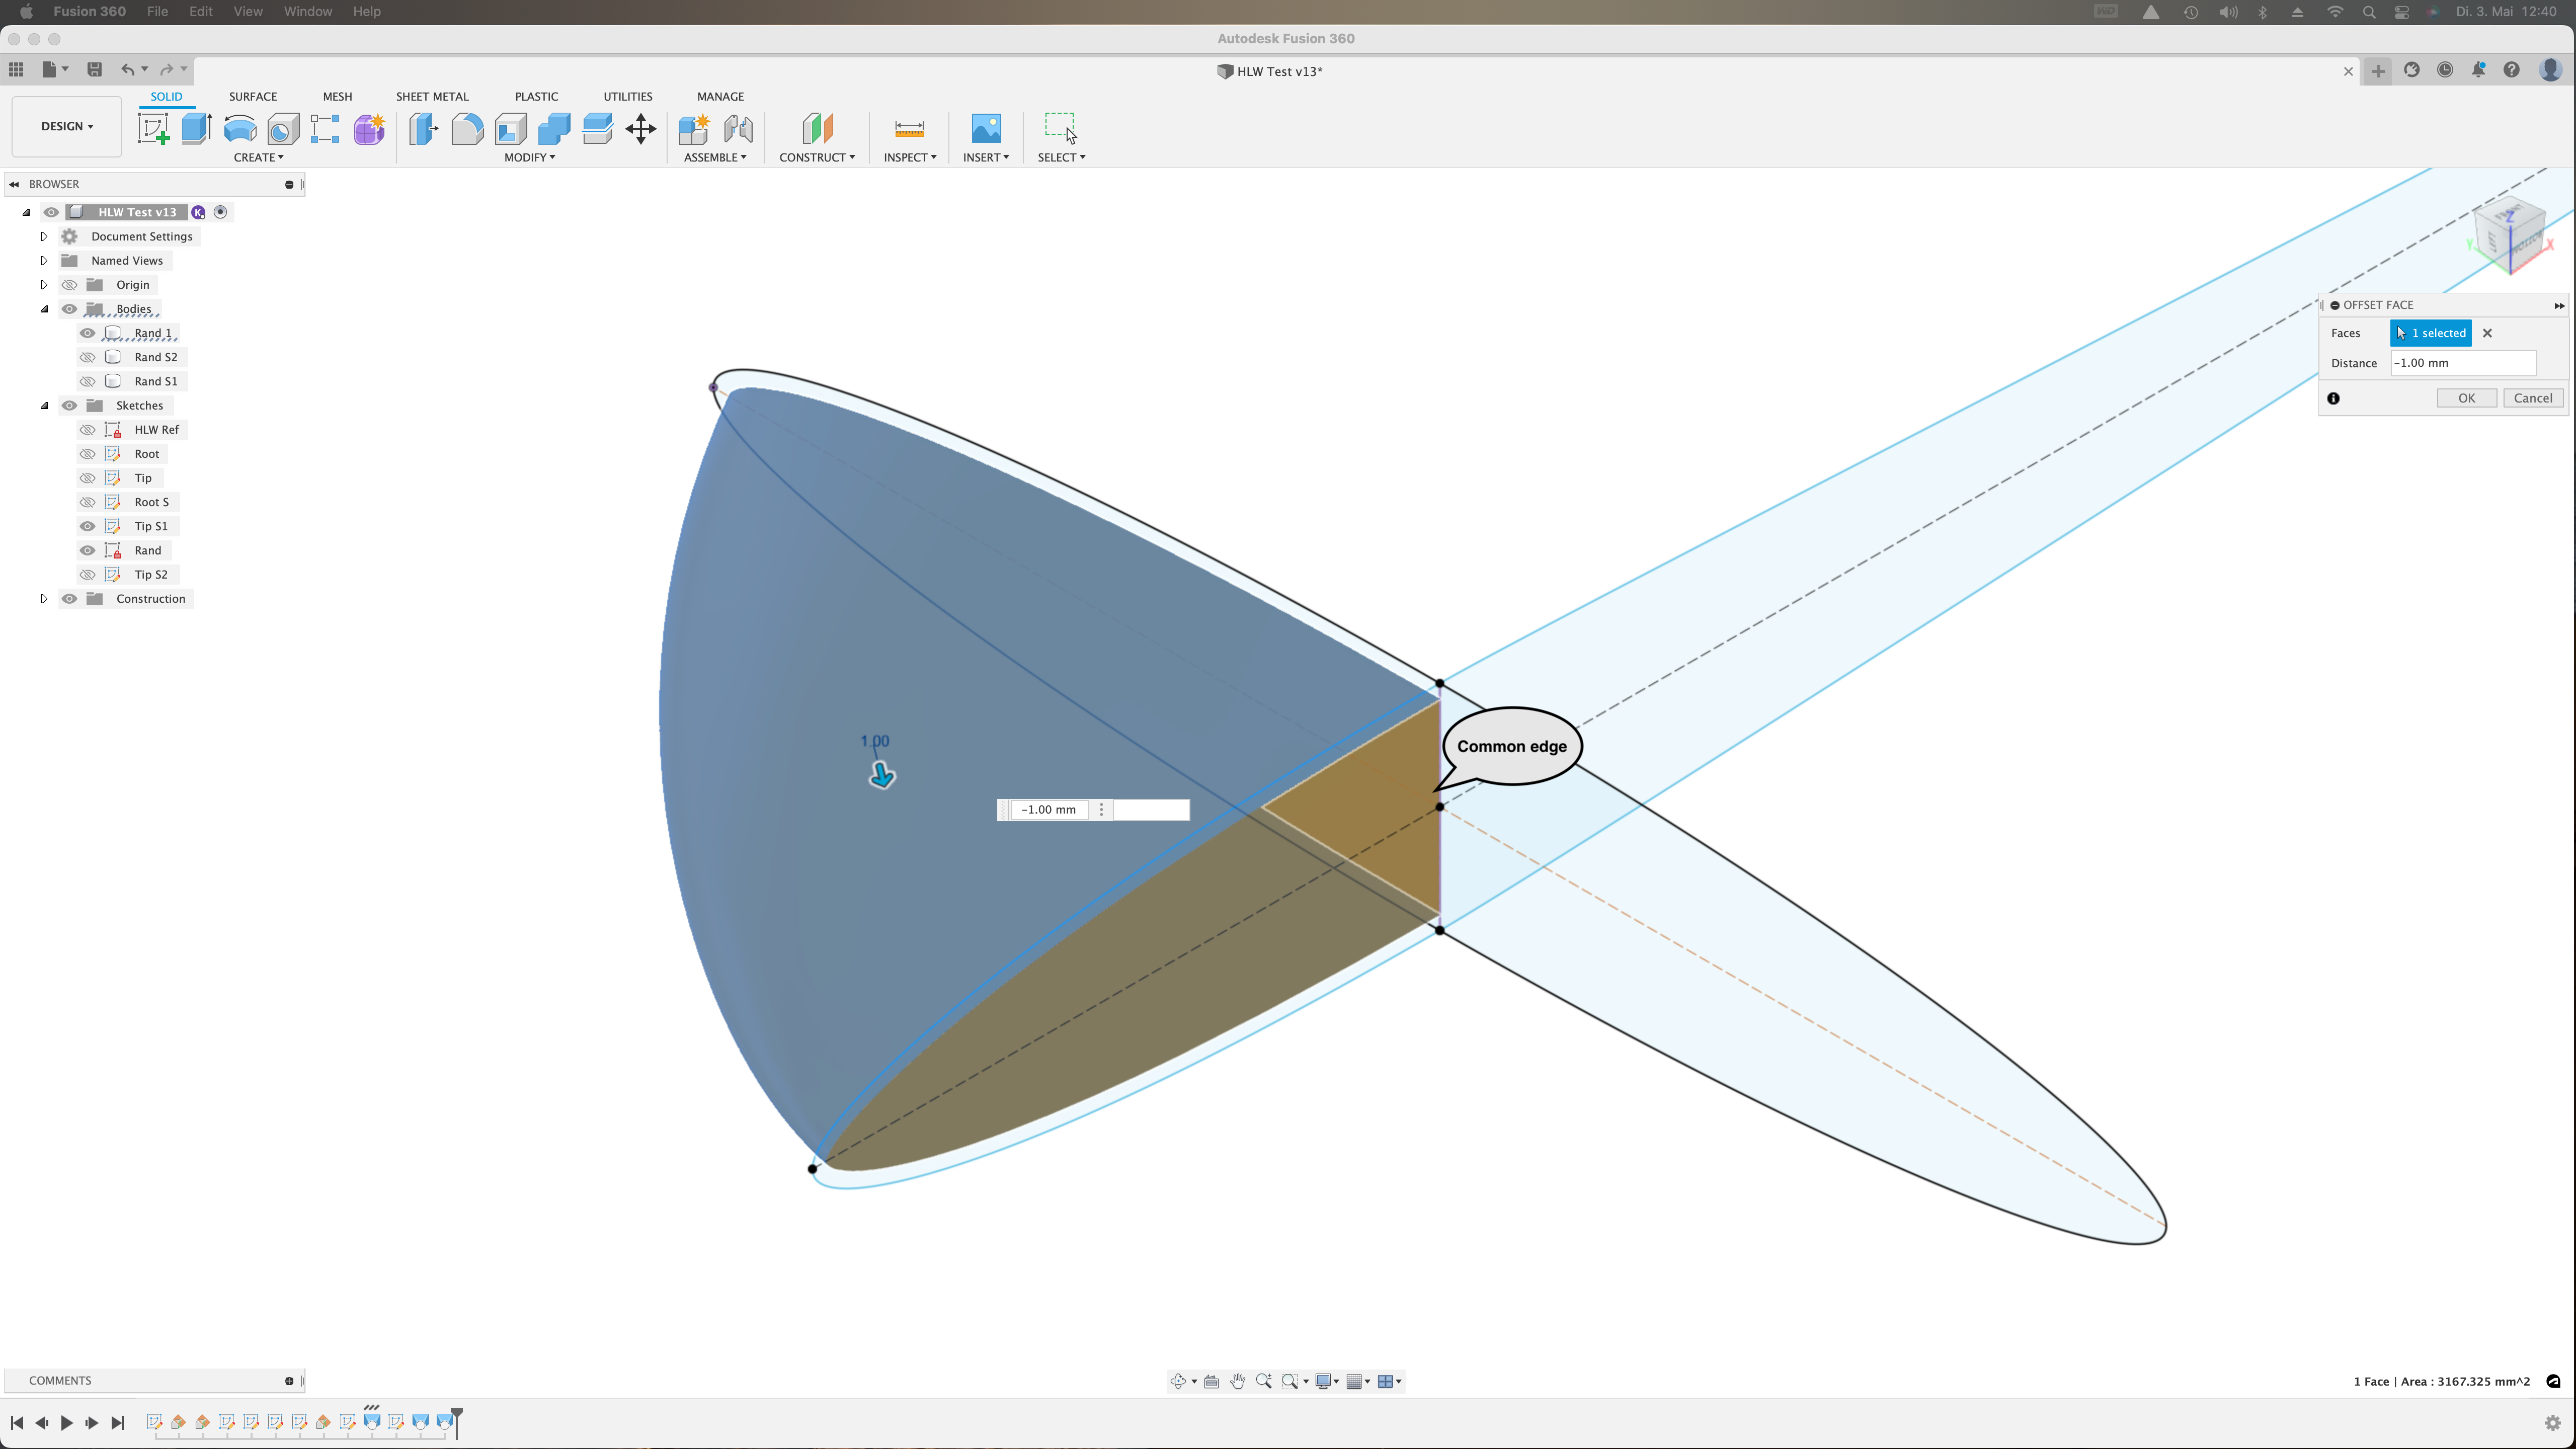Open macOS Spotlight search icon
The height and width of the screenshot is (1449, 2576).
[2368, 12]
